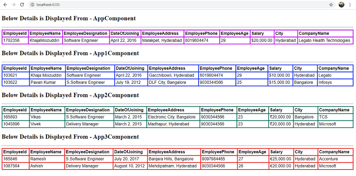This screenshot has height=176, width=356.
Task: Click the salary €20,000.00 in Ashish's row
Action: pos(280,166)
